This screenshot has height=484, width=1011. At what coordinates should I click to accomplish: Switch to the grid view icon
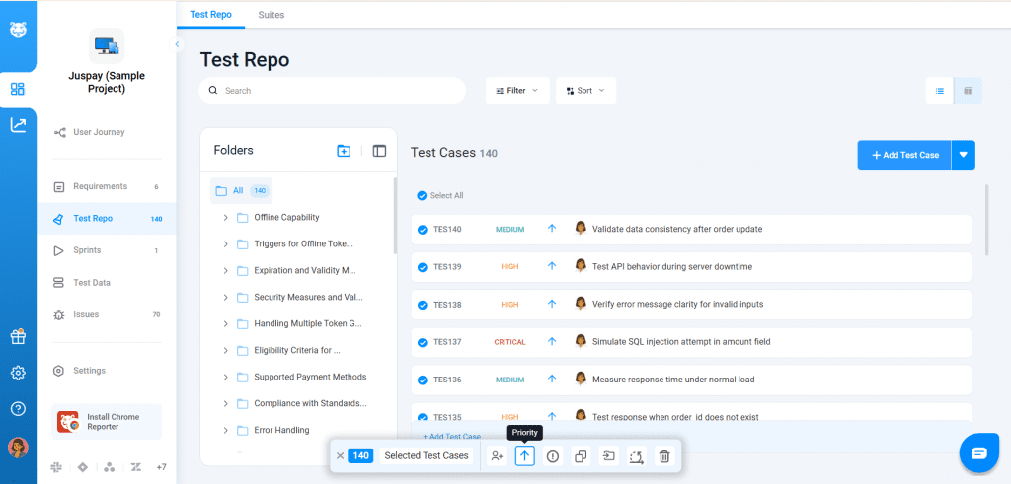tap(968, 91)
